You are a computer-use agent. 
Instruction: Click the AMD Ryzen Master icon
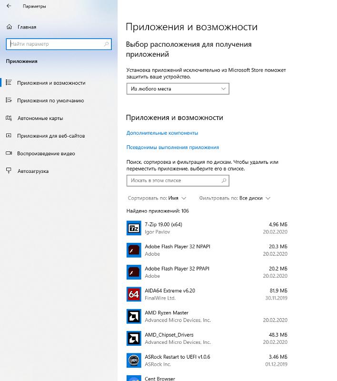point(134,316)
